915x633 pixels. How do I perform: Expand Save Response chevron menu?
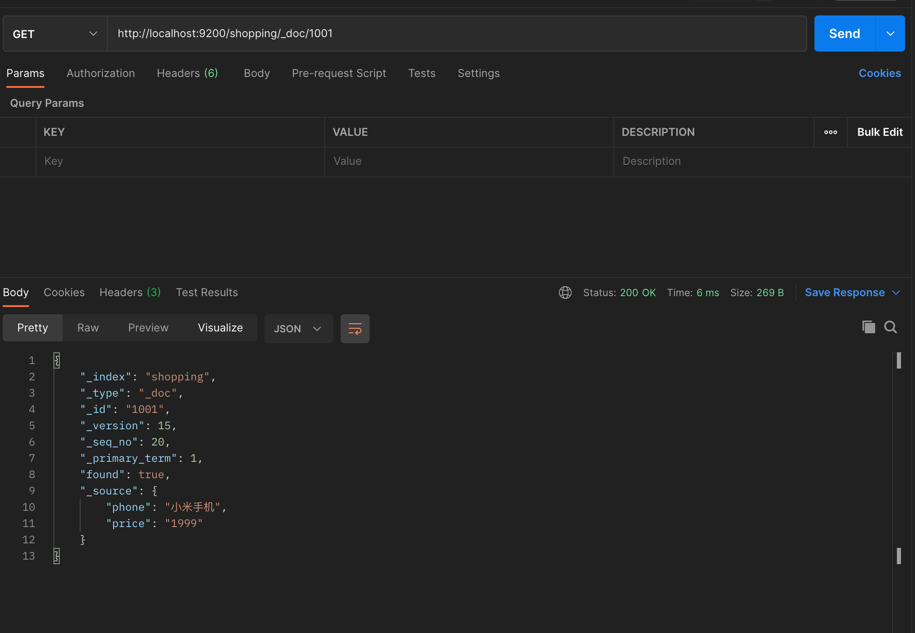point(896,293)
